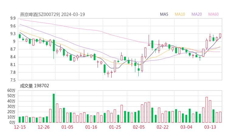Select the 02-22 date marker
This screenshot has width=225, height=134.
point(163,127)
